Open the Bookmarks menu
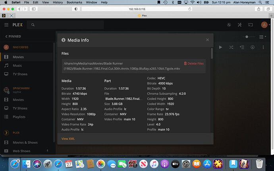Viewport: 274px width, 171px height. (74, 2)
